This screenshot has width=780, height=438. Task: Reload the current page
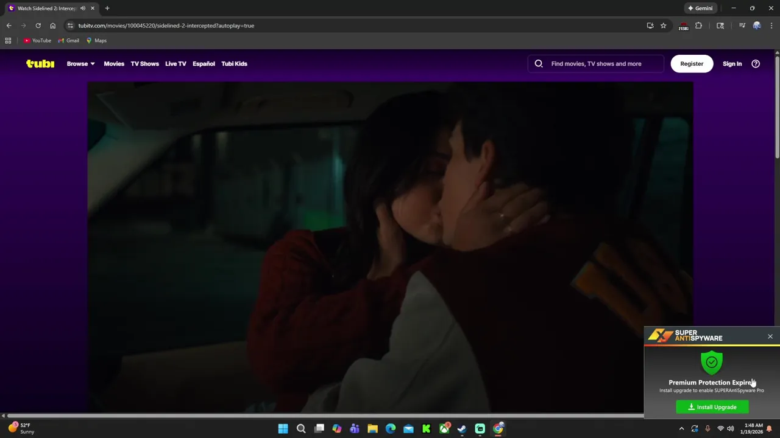[x=38, y=26]
